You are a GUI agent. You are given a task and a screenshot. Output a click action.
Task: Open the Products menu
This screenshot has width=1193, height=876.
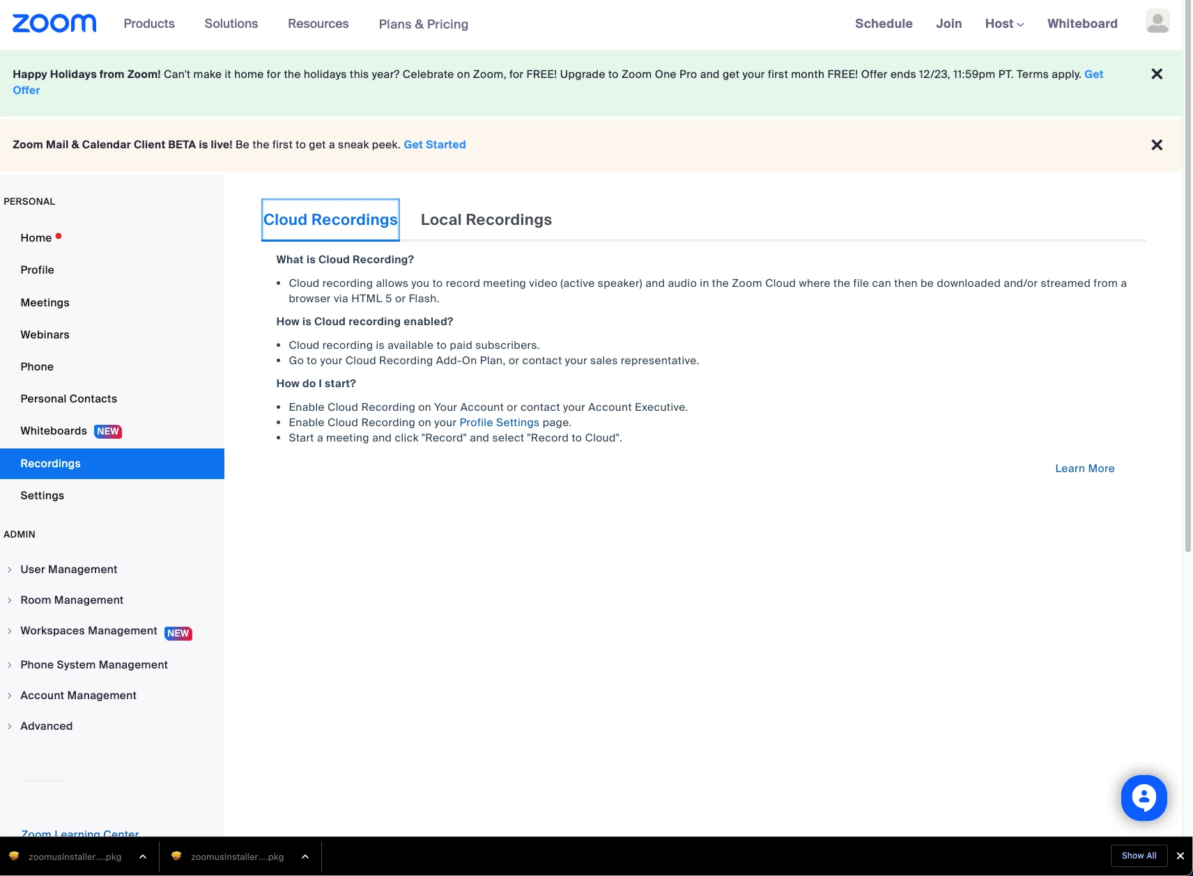click(149, 24)
